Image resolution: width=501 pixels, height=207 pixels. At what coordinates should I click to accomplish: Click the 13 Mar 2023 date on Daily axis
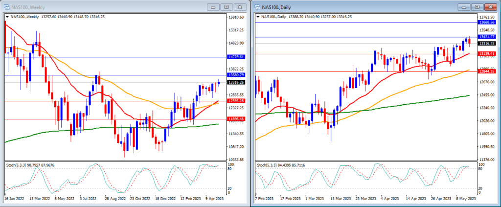point(341,198)
